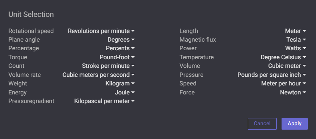Open the Length Meter dropdown
Image resolution: width=316 pixels, height=139 pixels.
(x=295, y=31)
